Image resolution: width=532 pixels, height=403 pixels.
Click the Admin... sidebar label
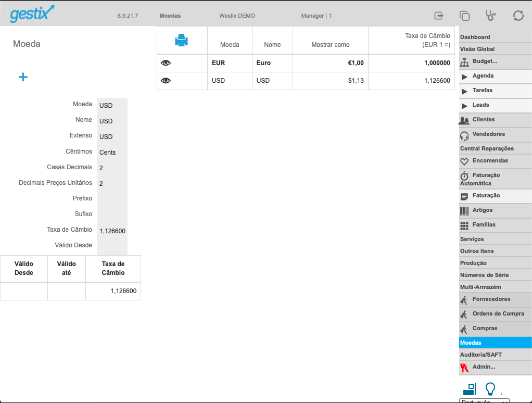pyautogui.click(x=484, y=367)
